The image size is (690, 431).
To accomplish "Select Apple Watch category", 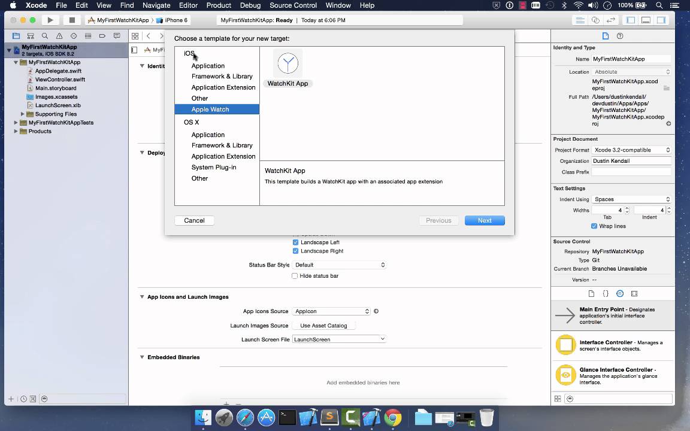I will [217, 109].
